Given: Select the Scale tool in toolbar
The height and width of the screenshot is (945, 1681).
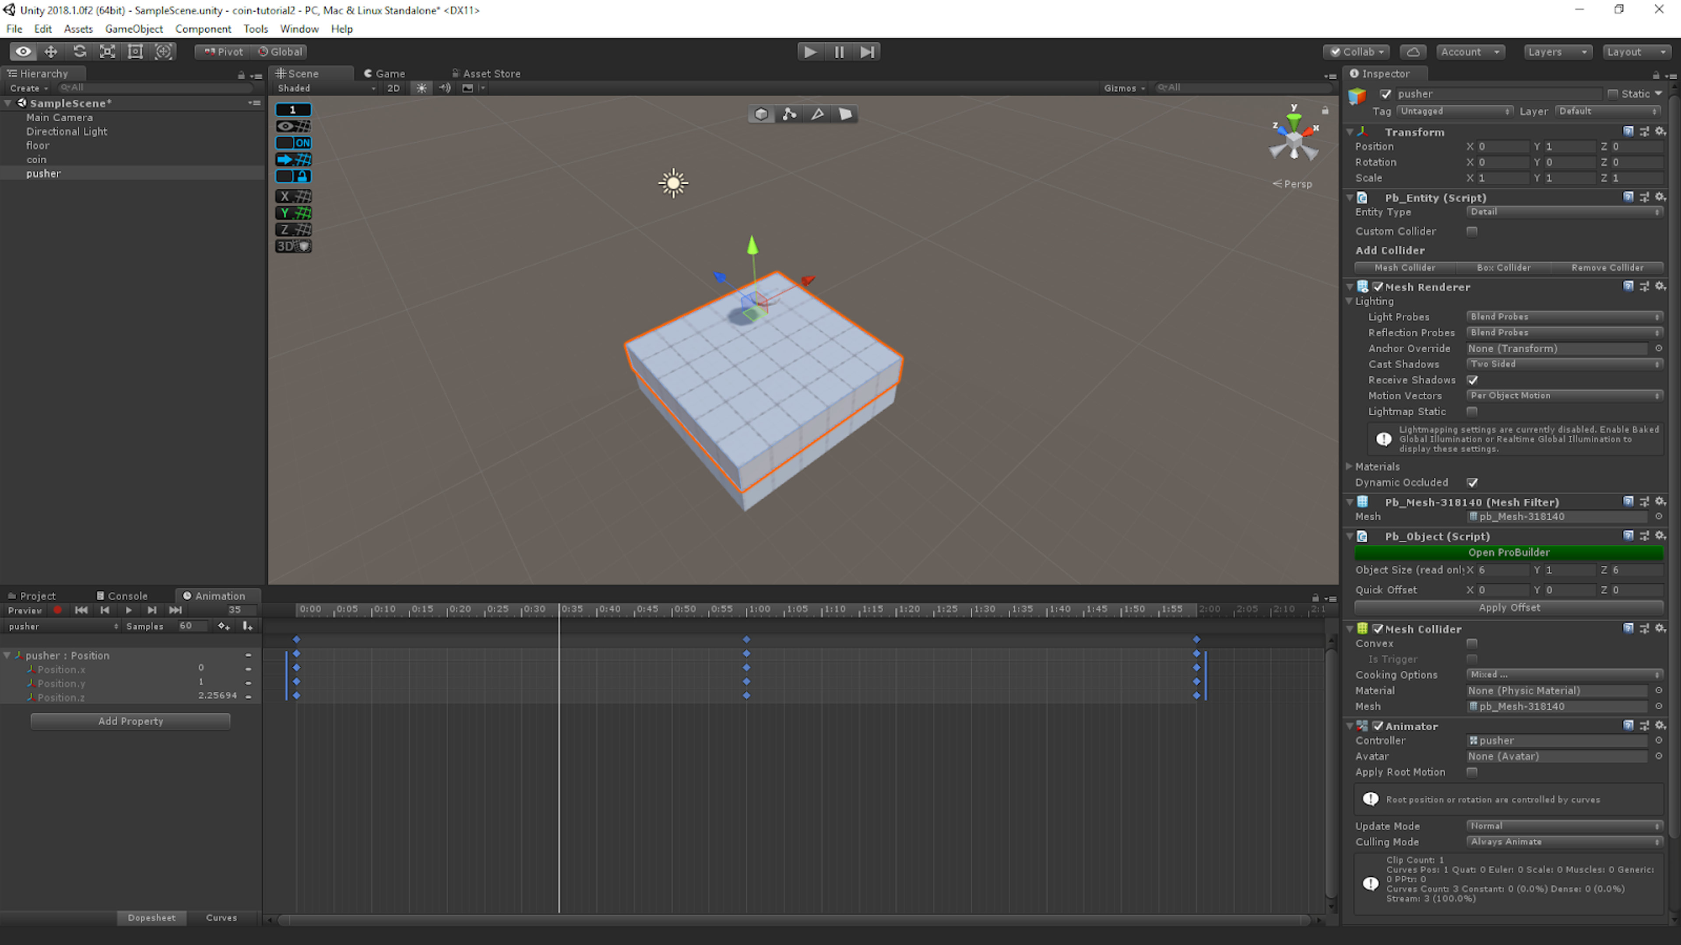Looking at the screenshot, I should pos(107,52).
